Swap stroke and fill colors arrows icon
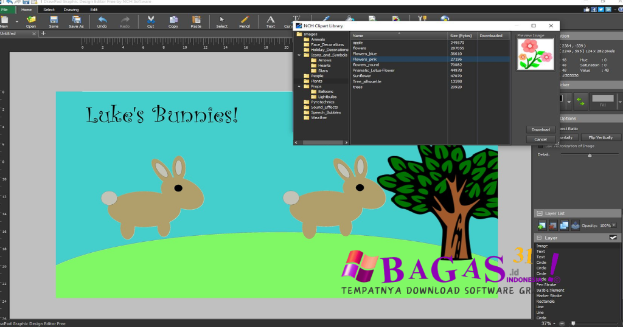This screenshot has height=327, width=623. click(580, 102)
